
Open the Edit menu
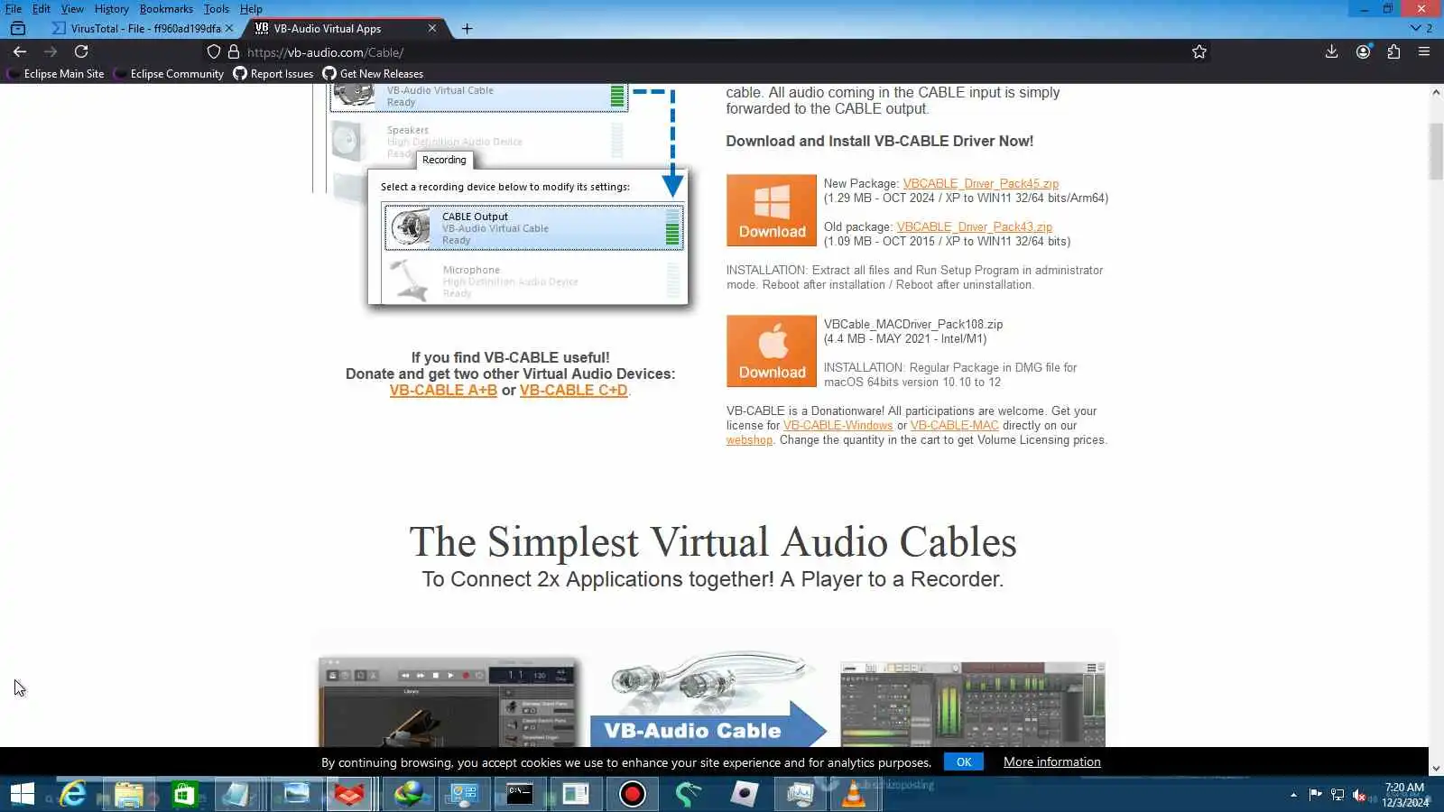(42, 9)
